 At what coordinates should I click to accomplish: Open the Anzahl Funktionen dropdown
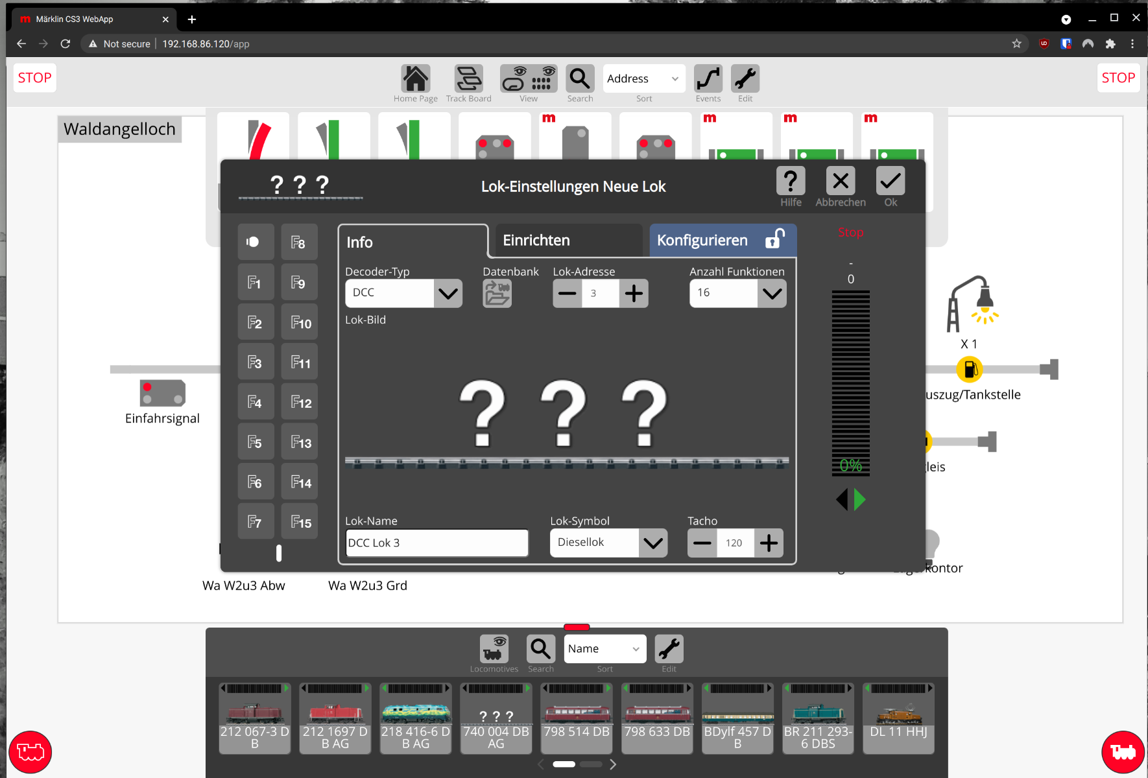point(772,294)
